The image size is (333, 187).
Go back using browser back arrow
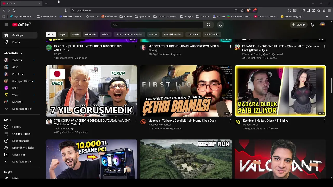[x=4, y=10]
